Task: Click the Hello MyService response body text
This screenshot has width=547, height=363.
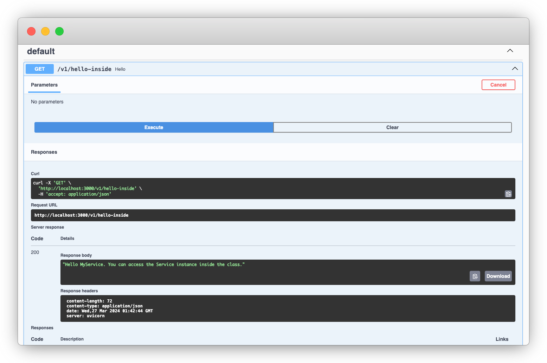Action: (154, 265)
